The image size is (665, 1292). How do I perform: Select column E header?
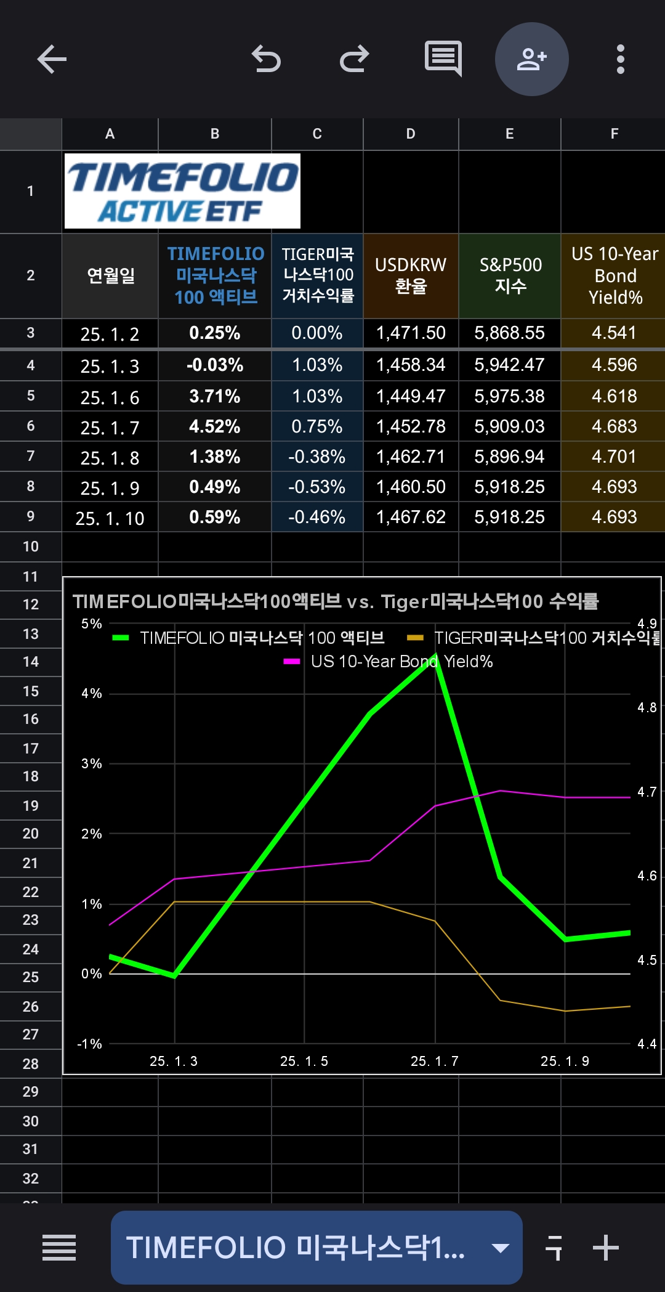(510, 134)
